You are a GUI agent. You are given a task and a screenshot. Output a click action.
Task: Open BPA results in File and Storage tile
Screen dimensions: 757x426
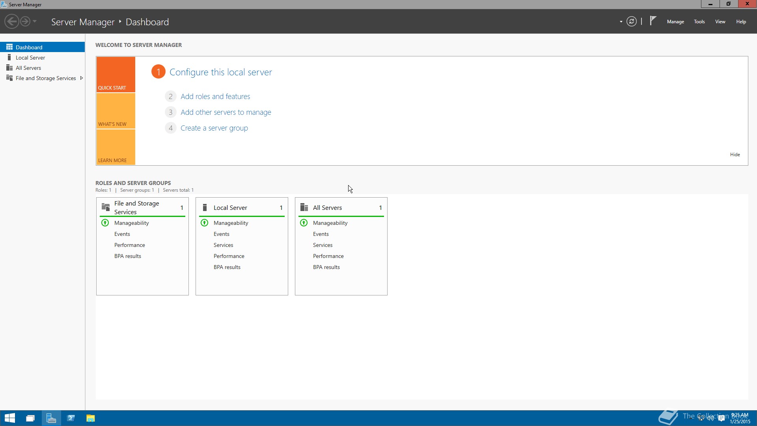tap(128, 256)
